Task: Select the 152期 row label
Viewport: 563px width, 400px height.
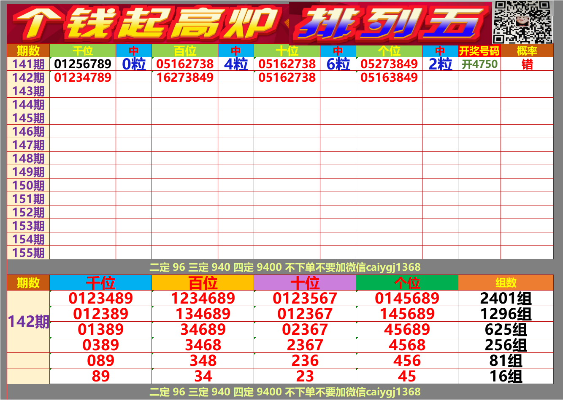Action: 28,212
